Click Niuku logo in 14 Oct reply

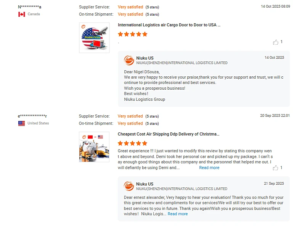pyautogui.click(x=129, y=60)
